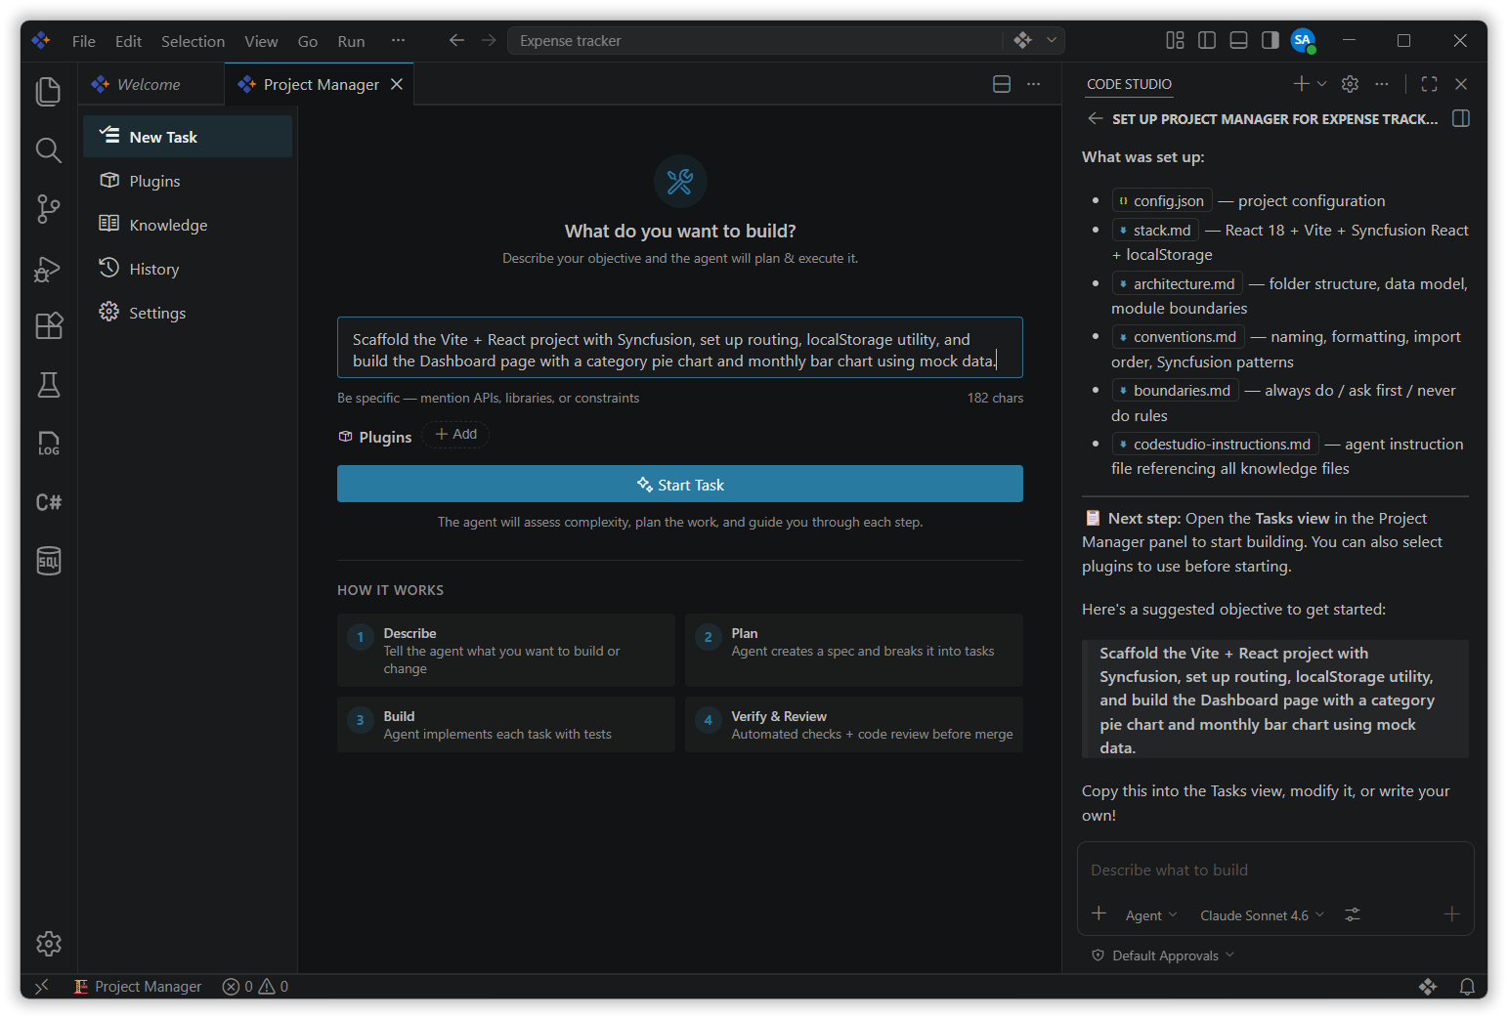
Task: Open the Edit menu
Action: 128,41
